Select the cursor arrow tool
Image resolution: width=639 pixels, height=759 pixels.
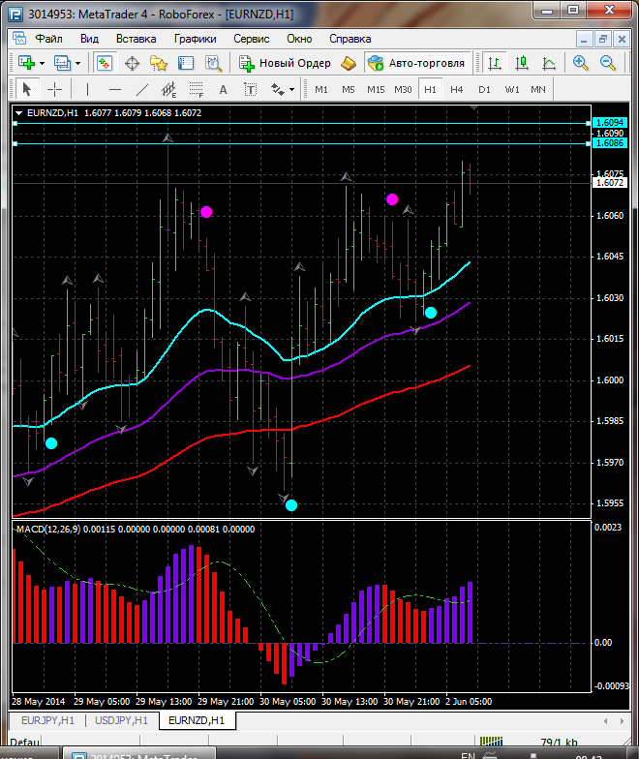[x=27, y=89]
